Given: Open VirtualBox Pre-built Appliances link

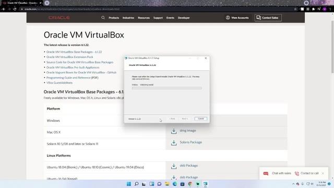Looking at the screenshot, I should pyautogui.click(x=73, y=67).
